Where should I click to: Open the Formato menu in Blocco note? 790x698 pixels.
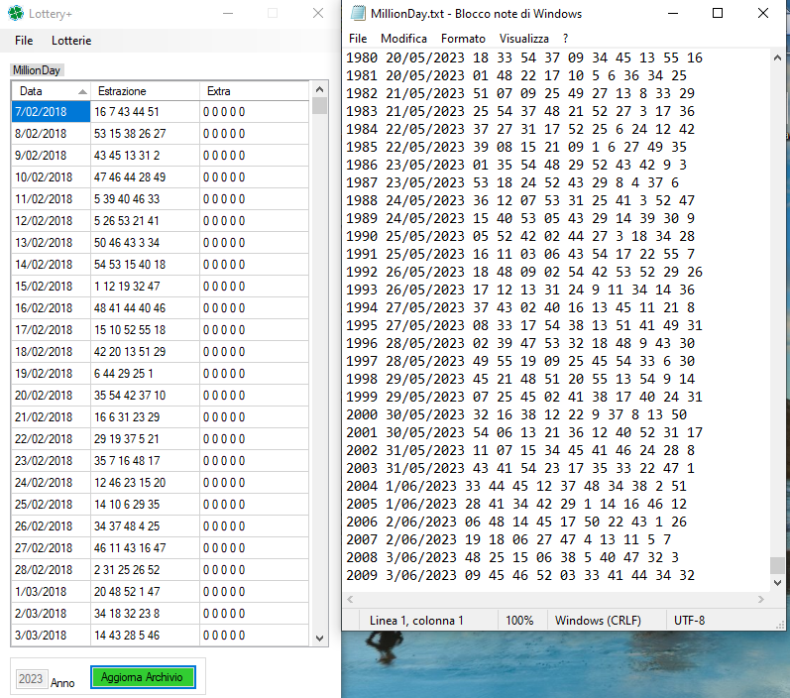click(x=463, y=39)
